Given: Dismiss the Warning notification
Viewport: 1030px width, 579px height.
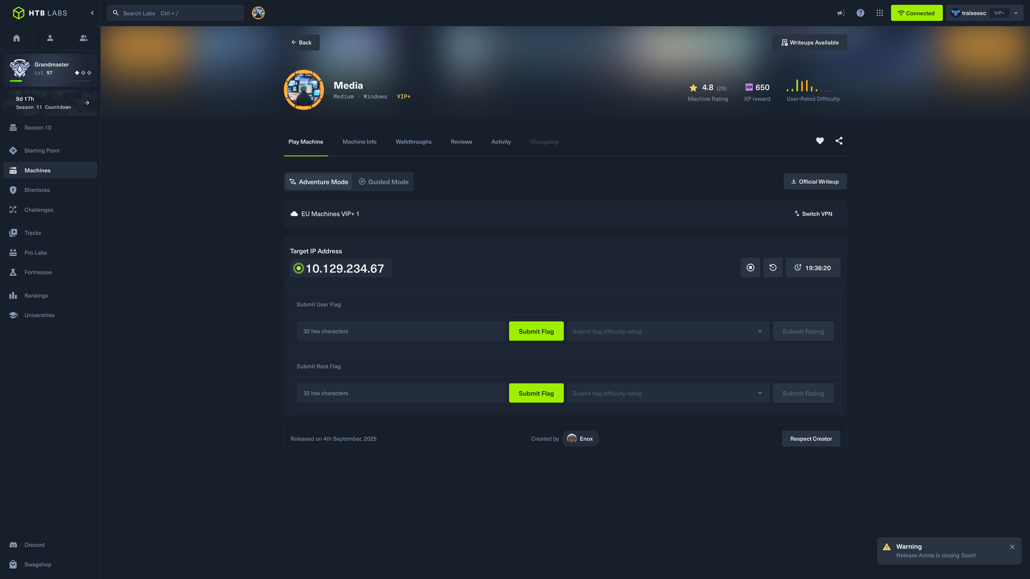Looking at the screenshot, I should (1012, 547).
